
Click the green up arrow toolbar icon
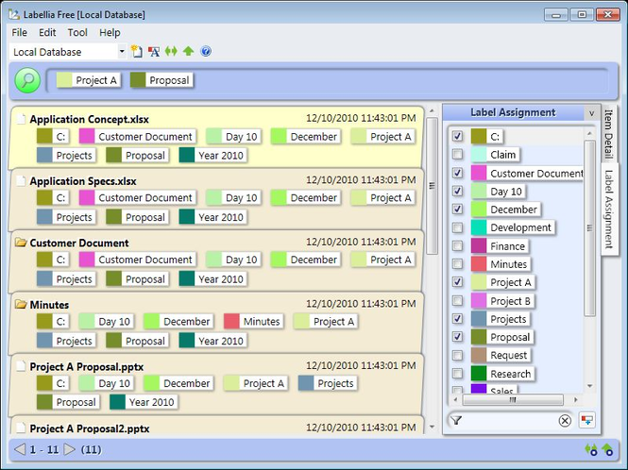[x=188, y=52]
